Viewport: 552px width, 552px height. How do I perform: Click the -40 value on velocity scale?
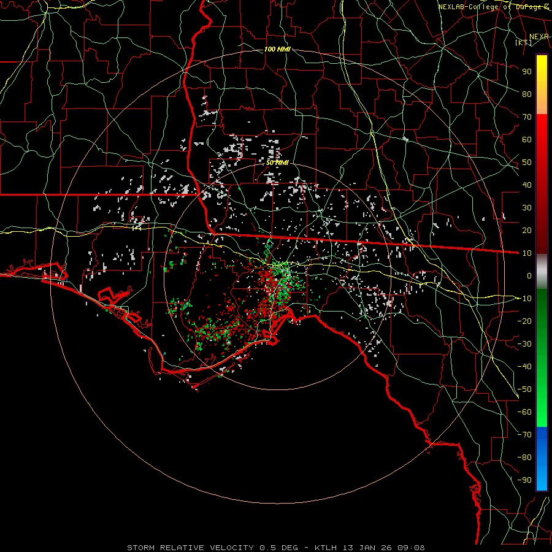click(524, 367)
